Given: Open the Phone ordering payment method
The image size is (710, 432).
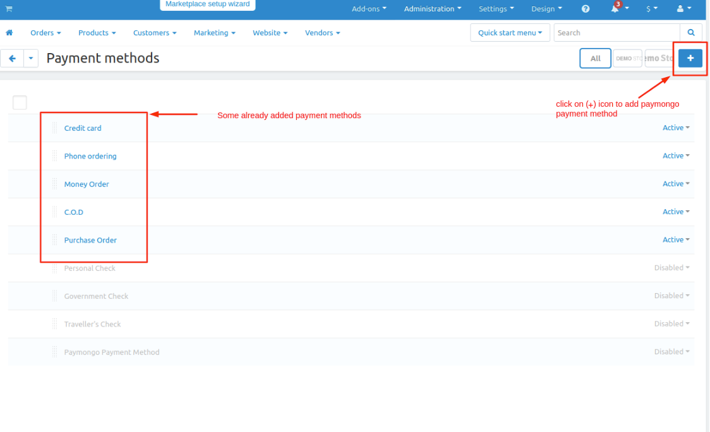Looking at the screenshot, I should tap(90, 156).
